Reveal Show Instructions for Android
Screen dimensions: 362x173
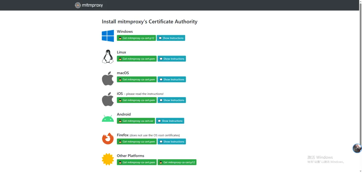(x=170, y=121)
